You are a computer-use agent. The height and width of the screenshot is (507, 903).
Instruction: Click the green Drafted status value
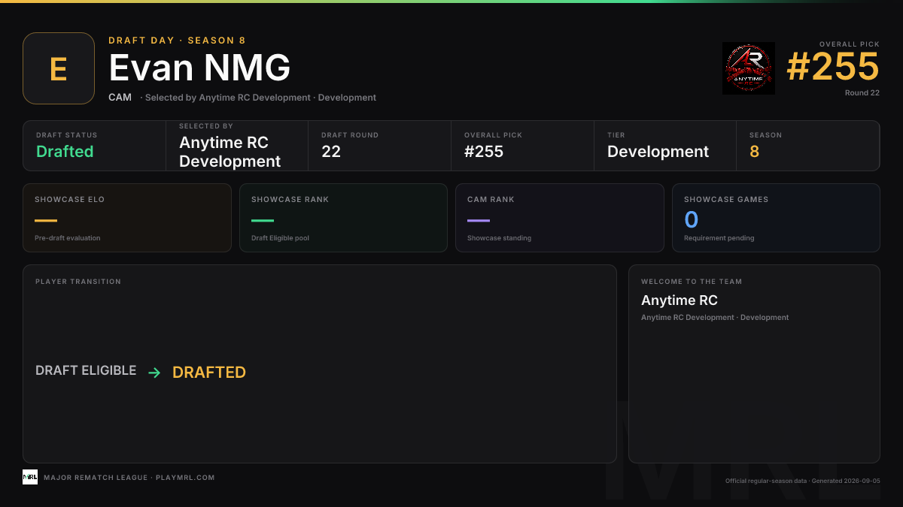[65, 152]
